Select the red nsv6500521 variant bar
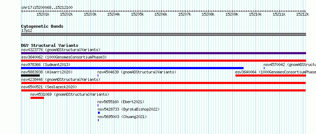The width and height of the screenshot is (316, 134). [163, 90]
